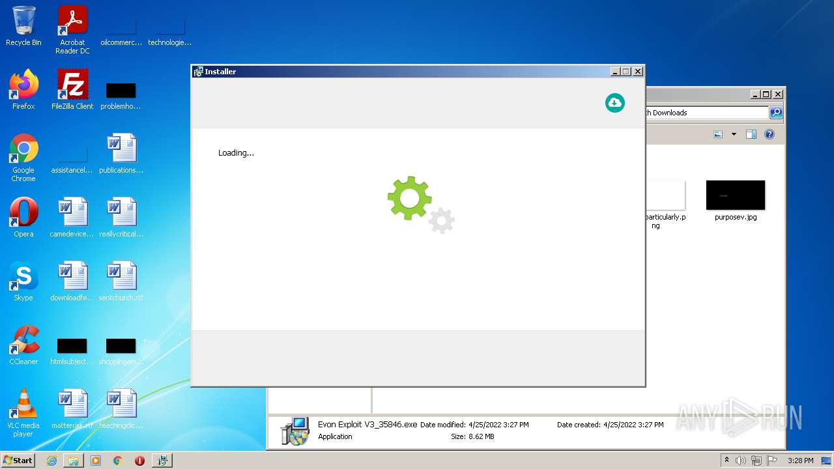The width and height of the screenshot is (834, 469).
Task: Open Windows Media Player from taskbar
Action: [x=96, y=461]
